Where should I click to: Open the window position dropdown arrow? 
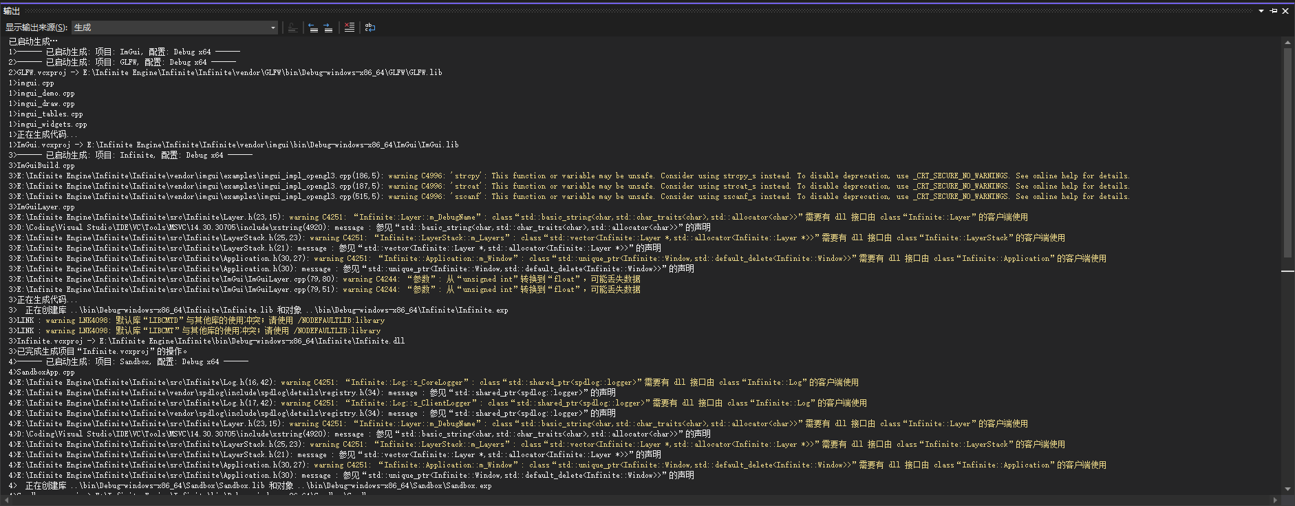pyautogui.click(x=1261, y=11)
